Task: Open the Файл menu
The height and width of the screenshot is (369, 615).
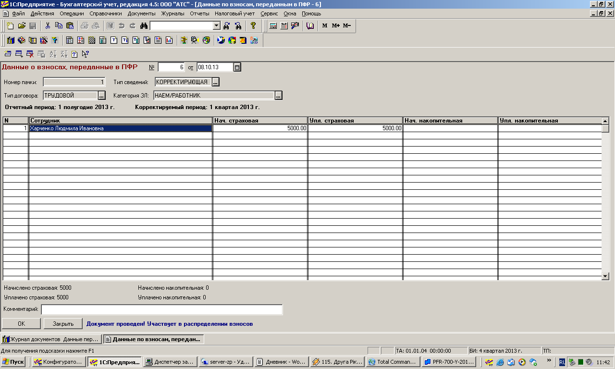Action: [18, 13]
